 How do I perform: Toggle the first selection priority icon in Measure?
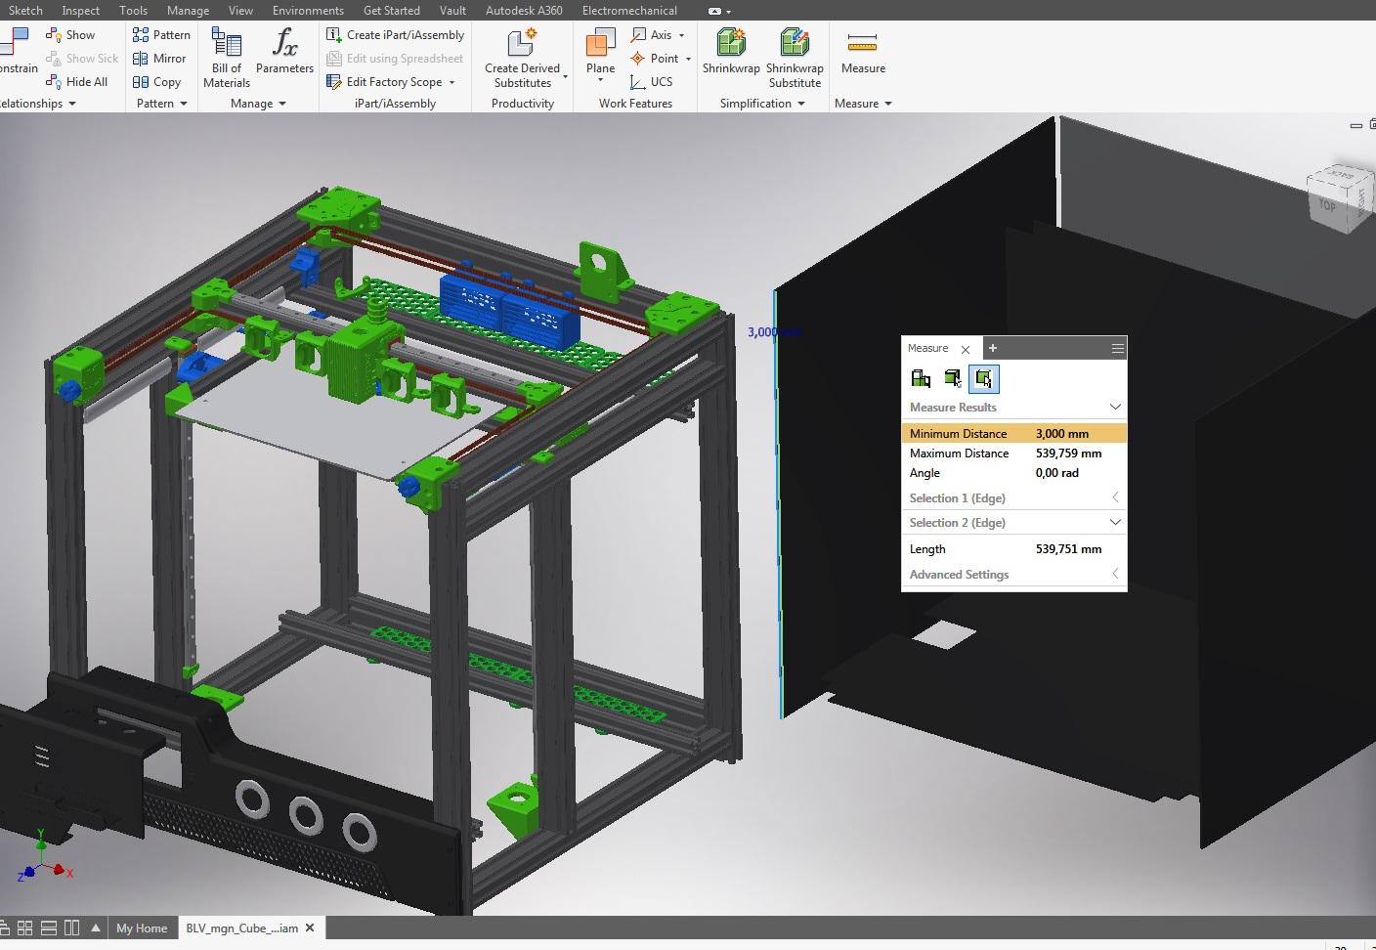[921, 379]
